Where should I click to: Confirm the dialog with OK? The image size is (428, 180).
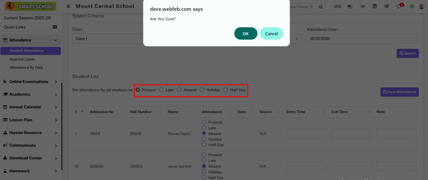click(x=246, y=34)
